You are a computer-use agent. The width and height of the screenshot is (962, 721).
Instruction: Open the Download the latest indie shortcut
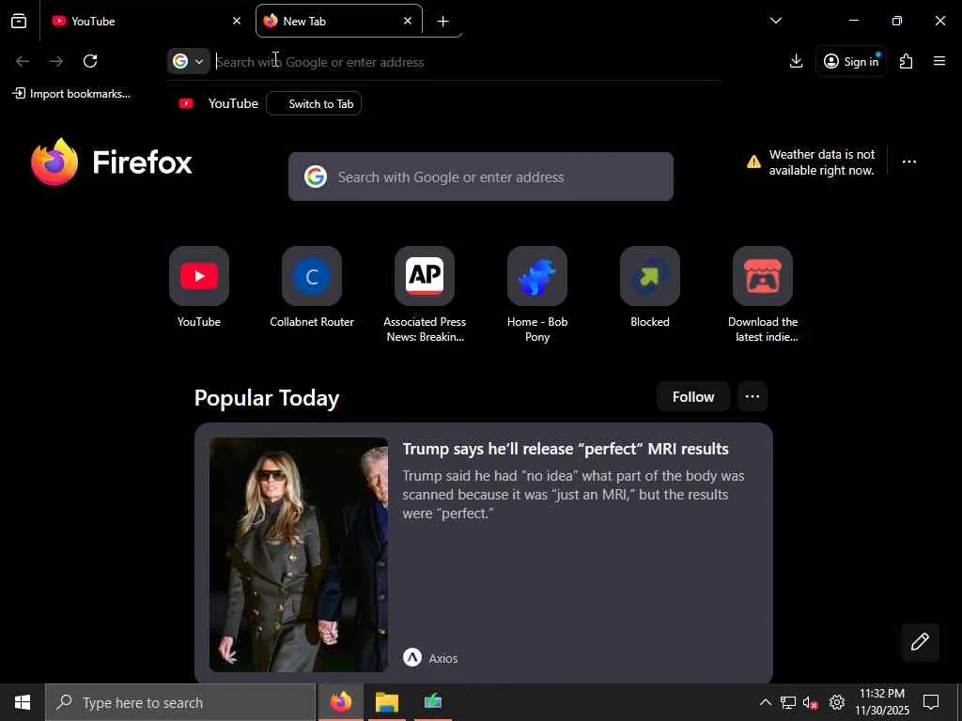coord(763,277)
